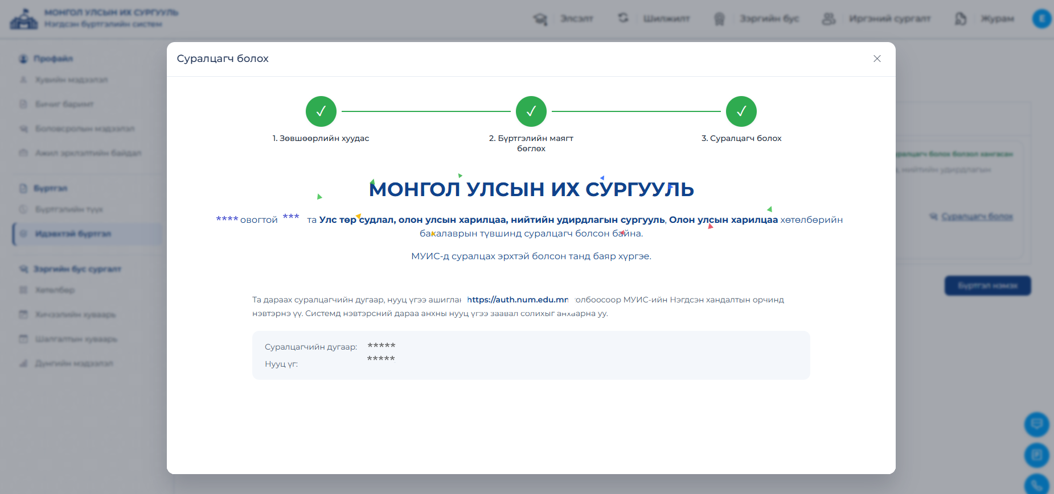This screenshot has height=494, width=1054.
Task: Select the Суралцагчийн дугаар masked value
Action: click(382, 346)
